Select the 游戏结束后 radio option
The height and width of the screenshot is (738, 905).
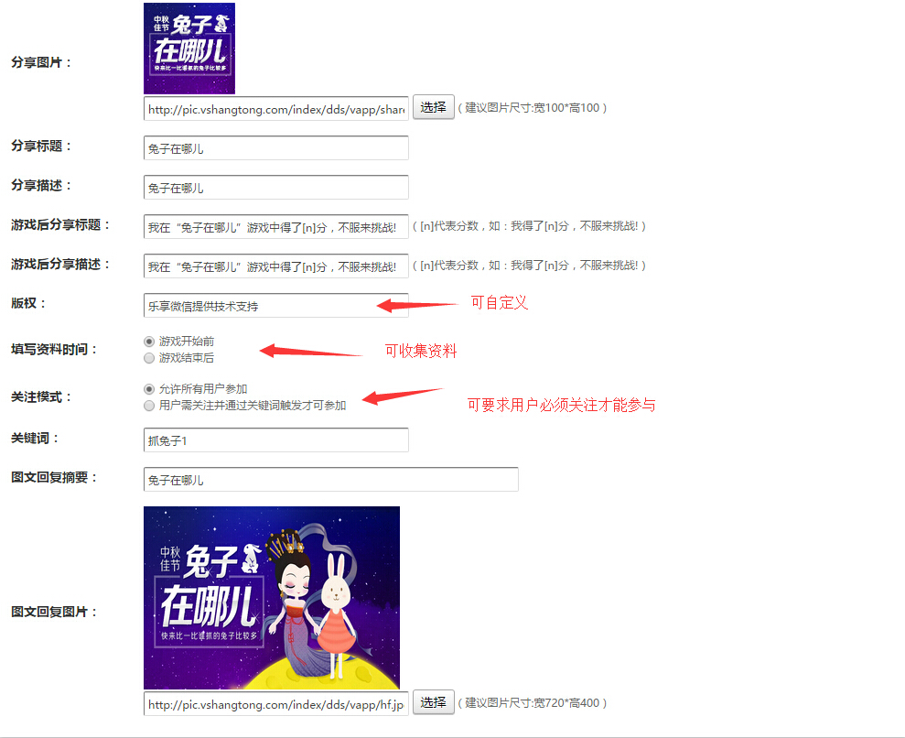tap(149, 358)
